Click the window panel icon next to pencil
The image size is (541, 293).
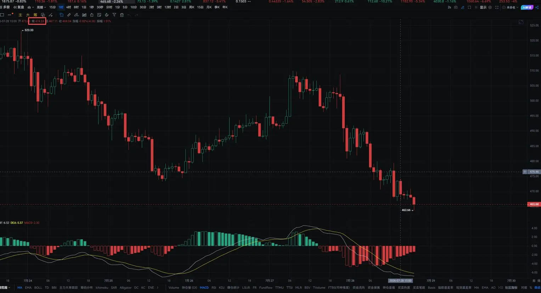pos(469,7)
